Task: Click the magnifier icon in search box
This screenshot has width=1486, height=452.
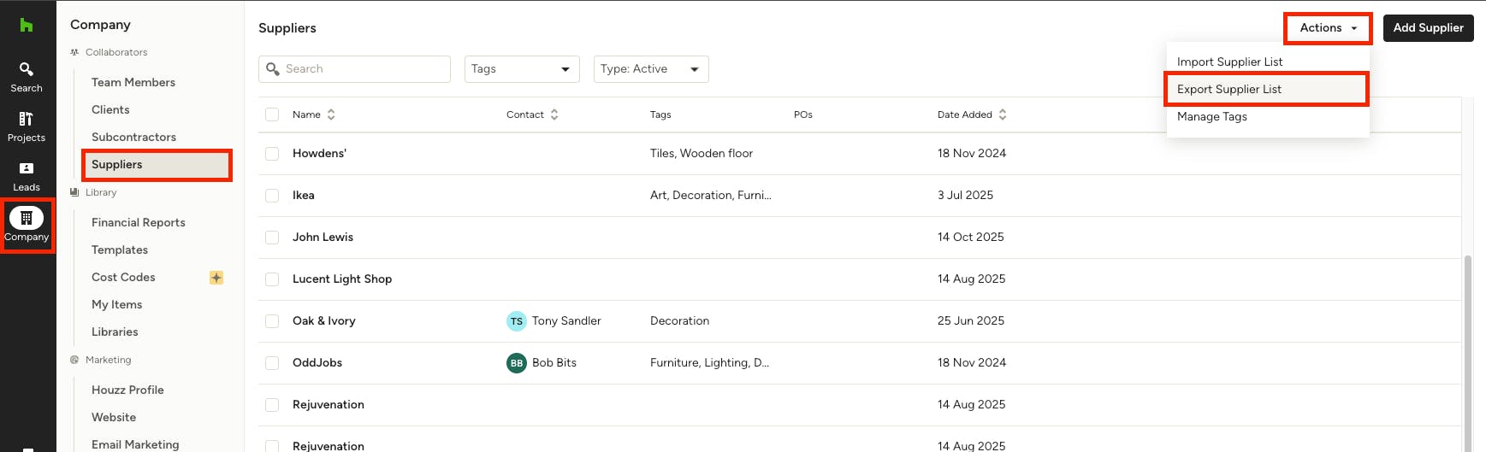Action: [x=273, y=69]
